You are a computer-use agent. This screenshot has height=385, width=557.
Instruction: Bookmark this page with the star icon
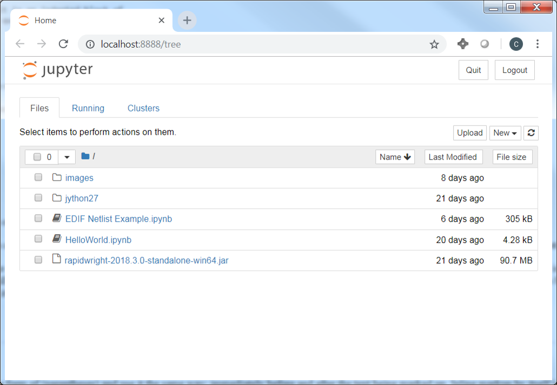tap(434, 44)
